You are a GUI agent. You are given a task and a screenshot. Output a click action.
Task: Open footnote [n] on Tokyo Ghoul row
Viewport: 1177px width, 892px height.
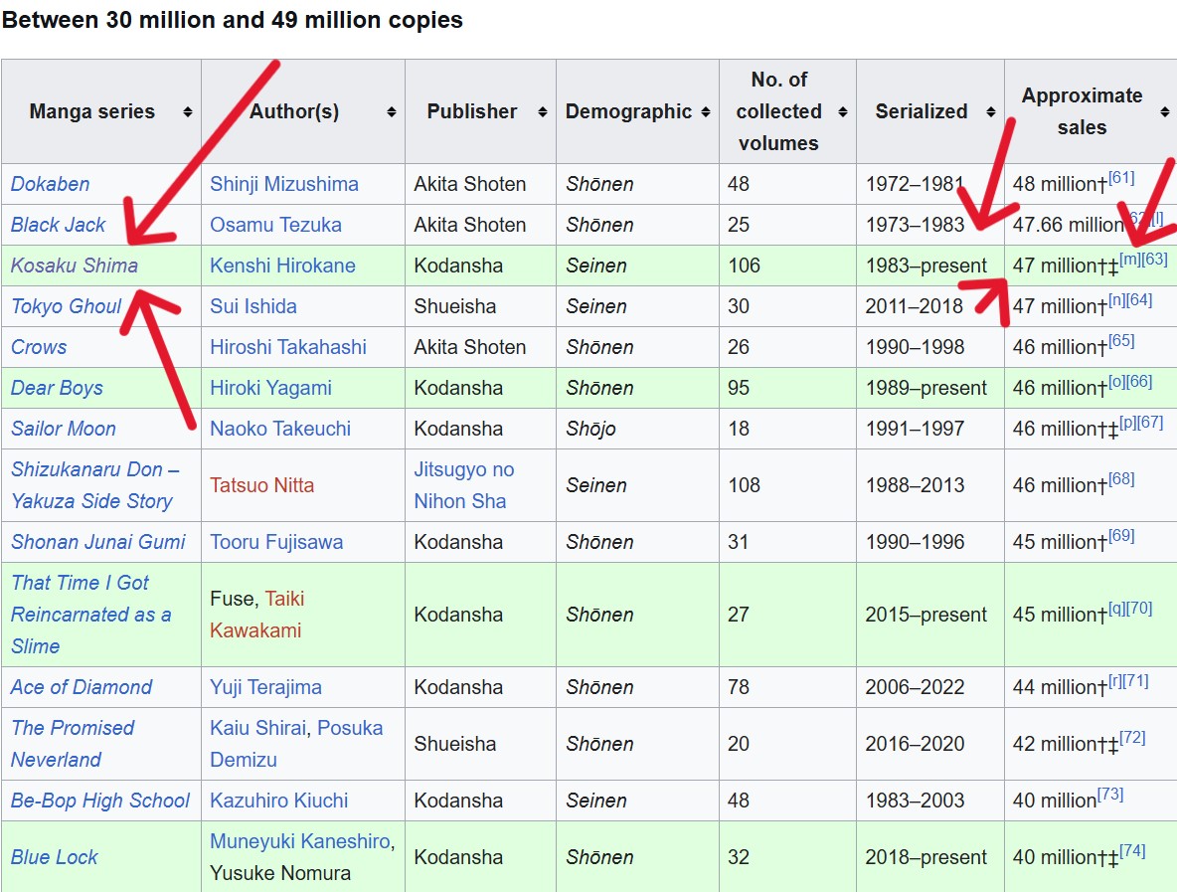click(1117, 300)
